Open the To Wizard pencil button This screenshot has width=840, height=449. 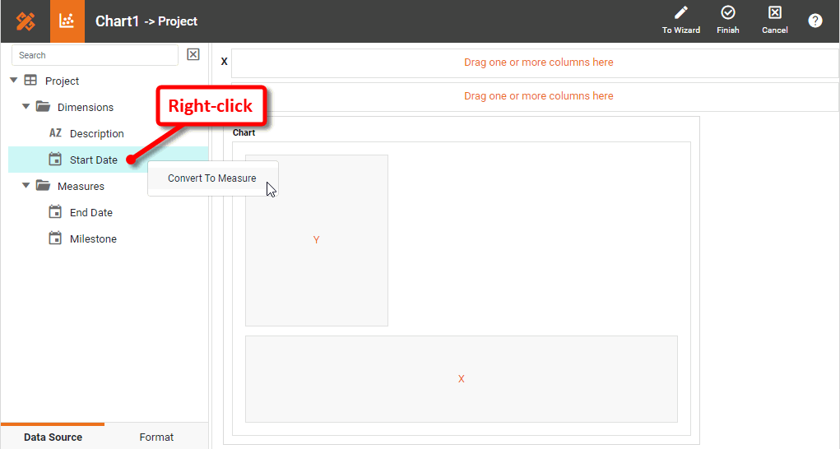click(680, 21)
